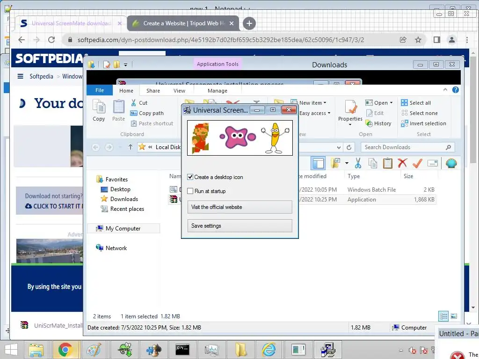Reload the Softpedia page in Chrome
This screenshot has width=479, height=359.
click(x=51, y=40)
